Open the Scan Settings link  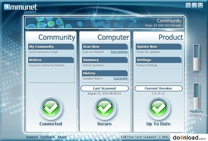coord(119,52)
